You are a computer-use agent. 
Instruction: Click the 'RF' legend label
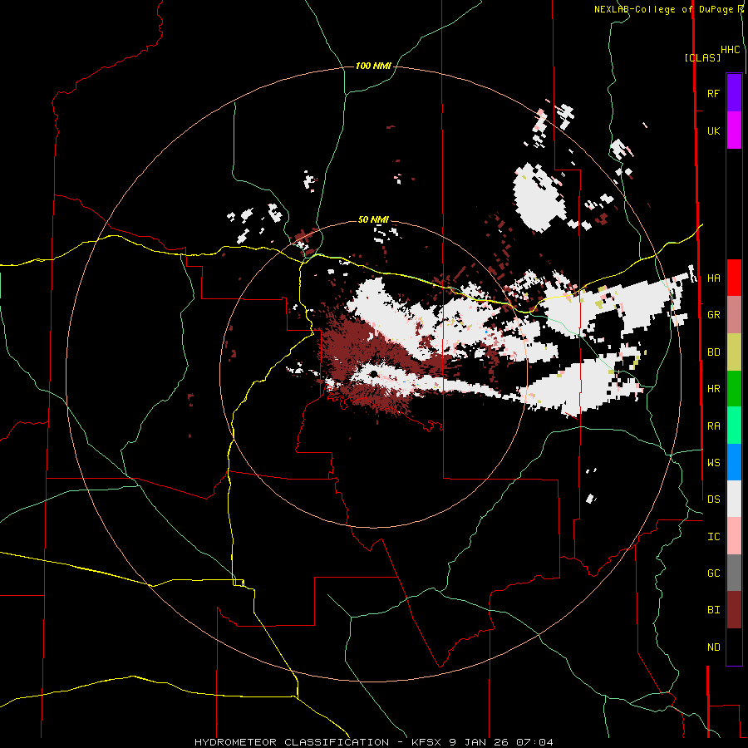713,94
